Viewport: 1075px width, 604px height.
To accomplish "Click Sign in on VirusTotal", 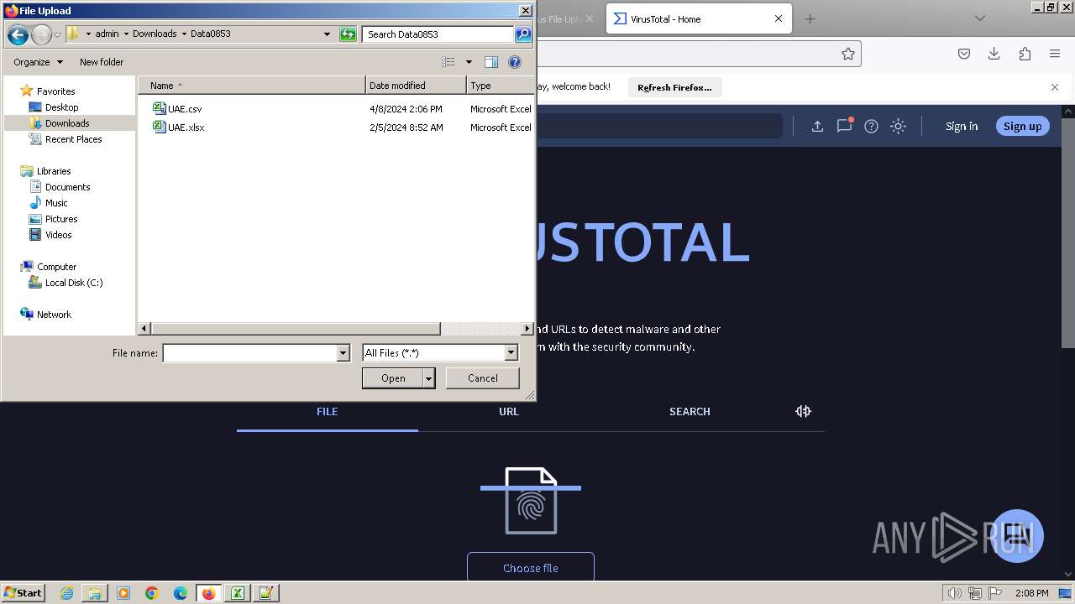I will (x=962, y=126).
